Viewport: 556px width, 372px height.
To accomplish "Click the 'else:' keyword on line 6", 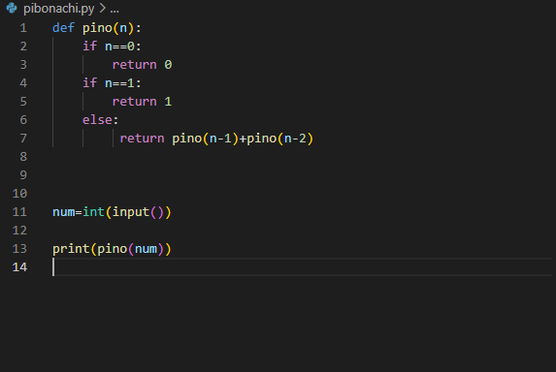I will pyautogui.click(x=100, y=120).
